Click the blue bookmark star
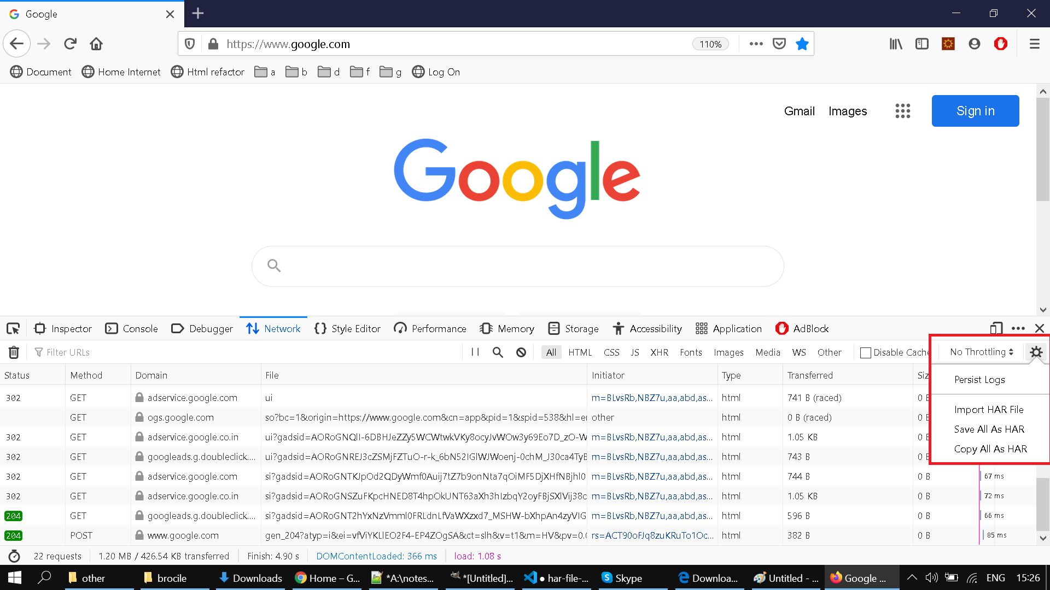The width and height of the screenshot is (1050, 590). [802, 44]
